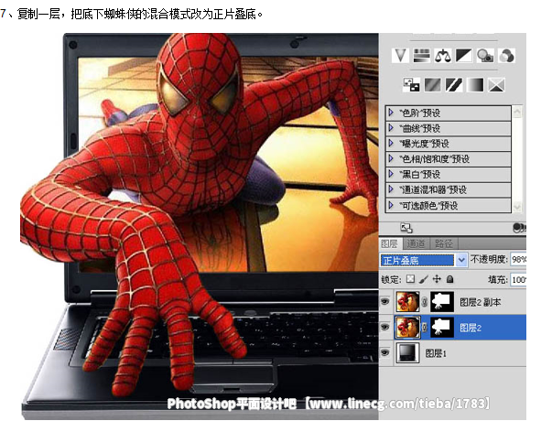This screenshot has width=541, height=421.
Task: Add a Photo Filter adjustment (camera icon)
Action: pos(485,56)
